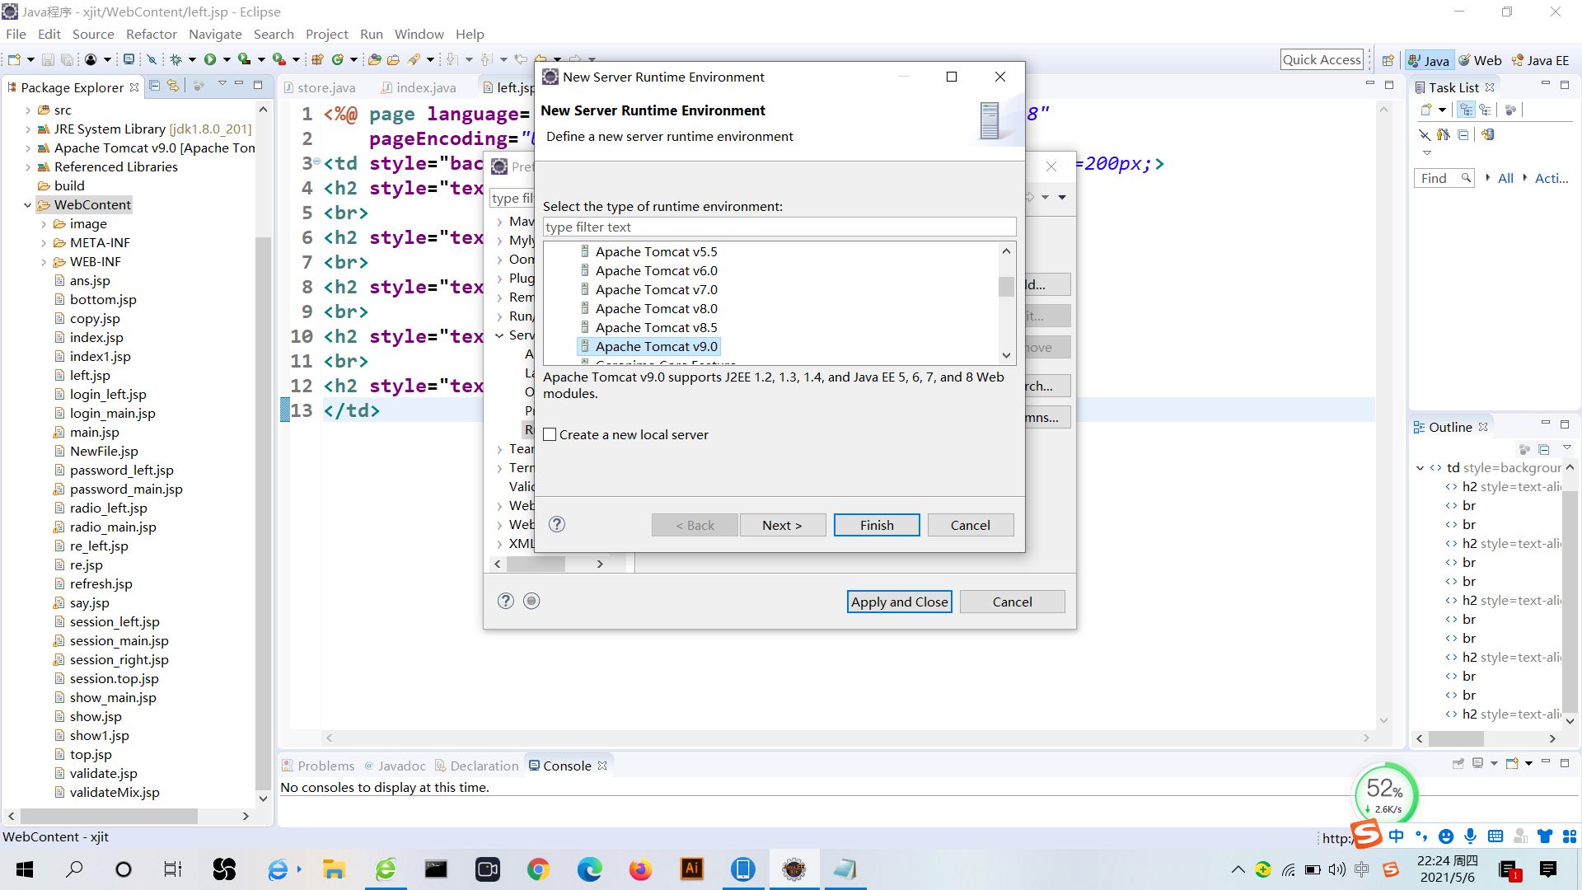
Task: Click Collapse All icon in Outline view
Action: click(1544, 449)
